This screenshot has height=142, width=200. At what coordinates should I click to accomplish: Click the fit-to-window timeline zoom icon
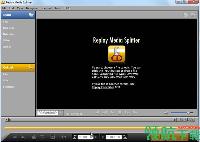point(189,120)
